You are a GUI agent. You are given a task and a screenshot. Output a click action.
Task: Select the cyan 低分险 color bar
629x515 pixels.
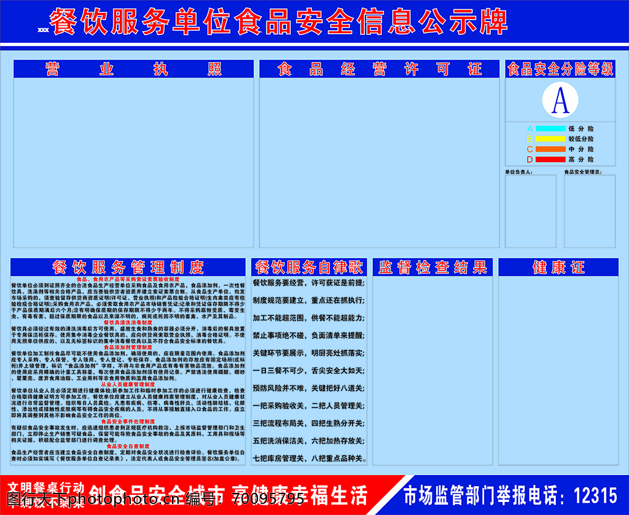(550, 129)
